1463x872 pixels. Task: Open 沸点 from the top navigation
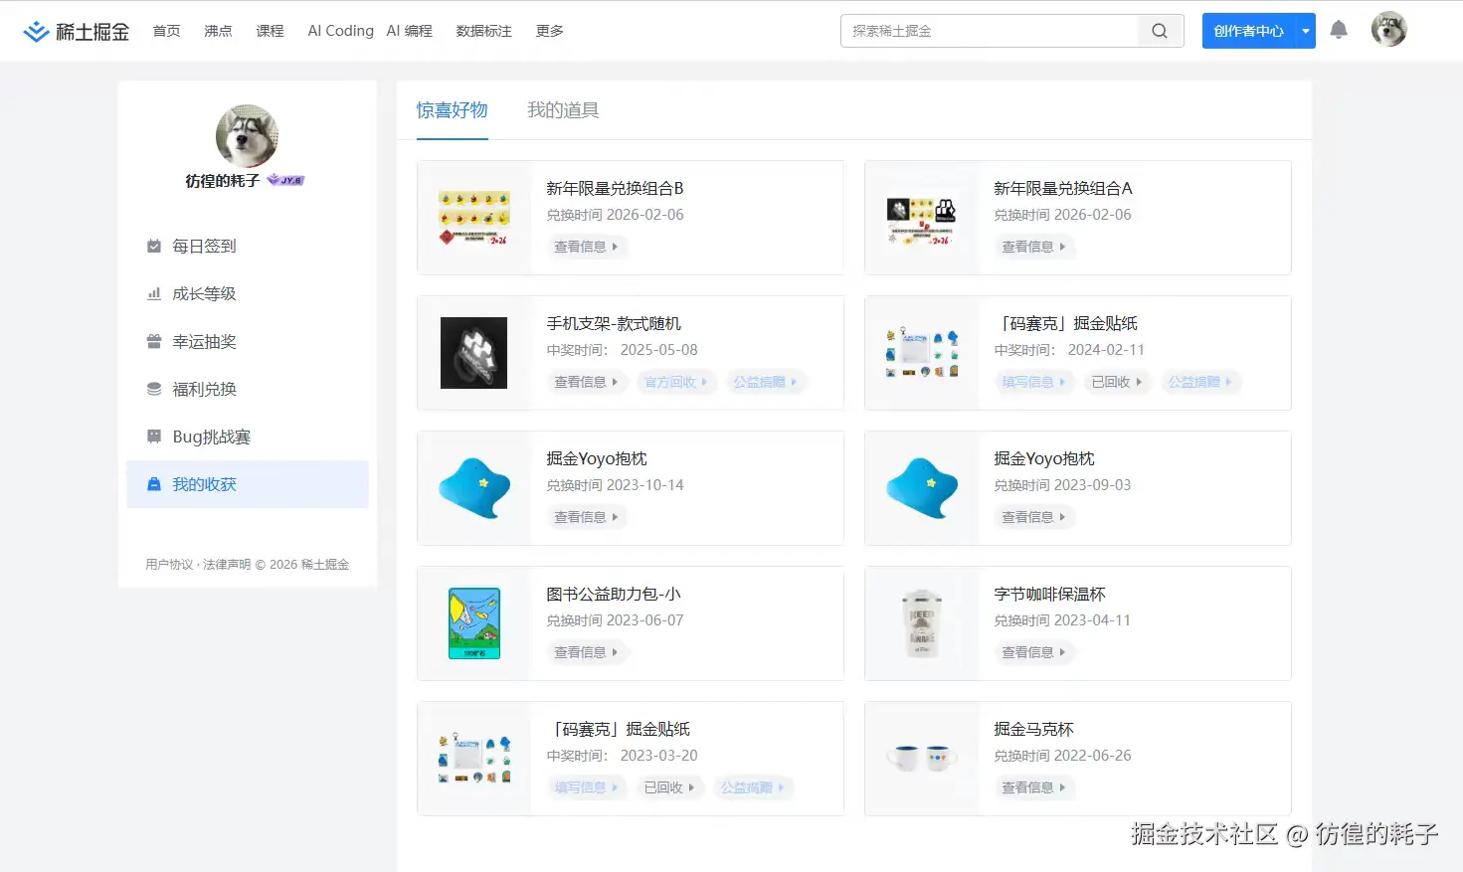218,31
